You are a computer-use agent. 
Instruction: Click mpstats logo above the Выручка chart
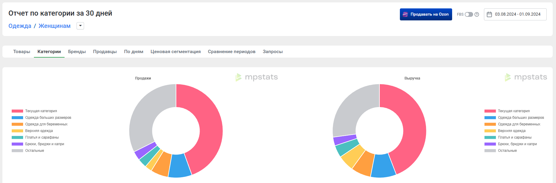click(526, 77)
